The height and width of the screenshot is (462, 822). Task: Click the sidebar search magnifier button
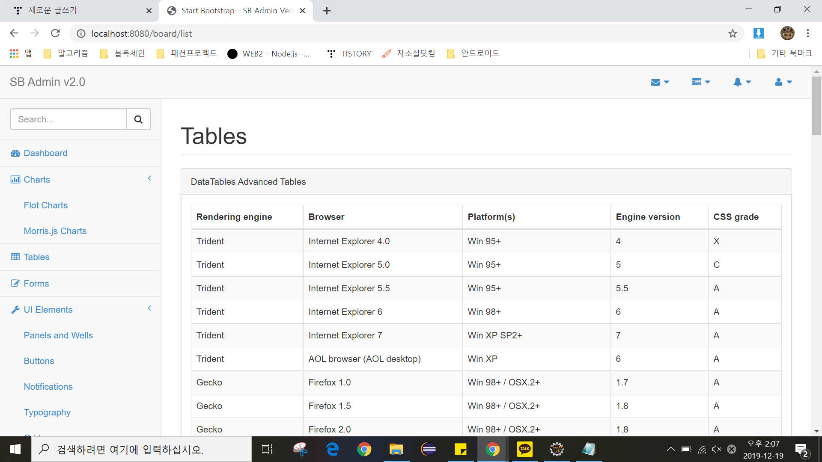pos(138,119)
